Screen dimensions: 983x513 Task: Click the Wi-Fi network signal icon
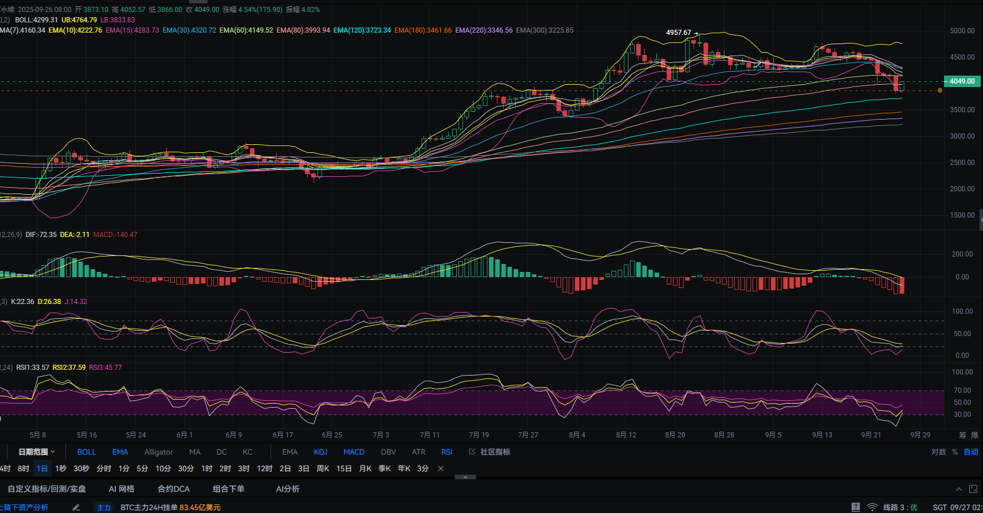point(872,507)
